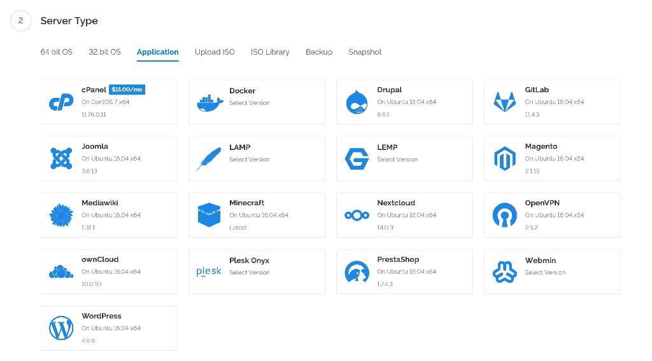Choose the Drupal droplet icon

pyautogui.click(x=357, y=102)
